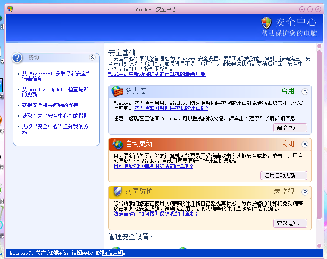Click the 安全基础 heading
Viewport: 327px width, 259px height.
point(122,53)
